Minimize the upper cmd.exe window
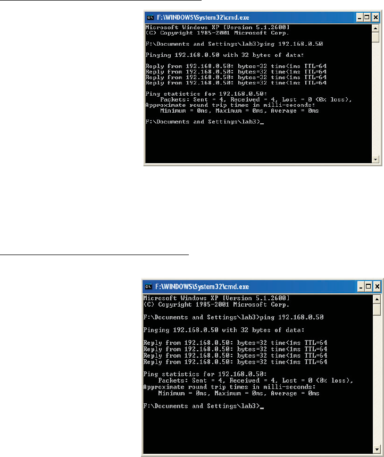The height and width of the screenshot is (457, 384). point(360,18)
